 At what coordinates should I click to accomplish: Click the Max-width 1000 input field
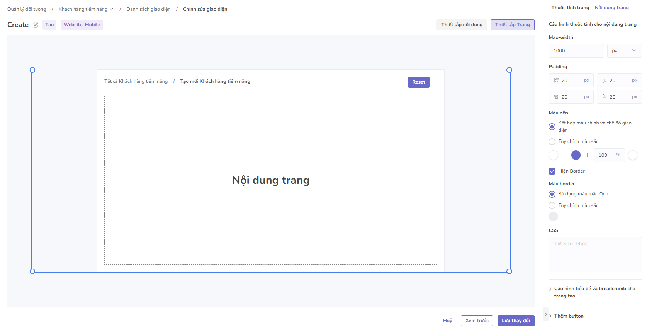point(576,51)
